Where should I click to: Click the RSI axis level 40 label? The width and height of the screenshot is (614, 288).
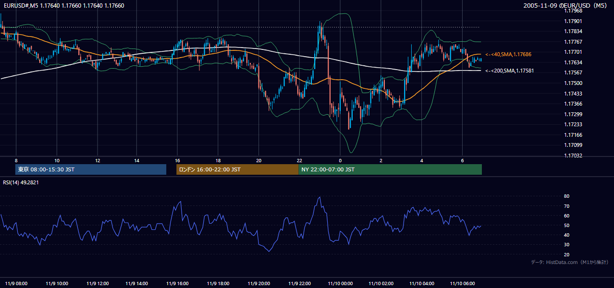tap(566, 235)
